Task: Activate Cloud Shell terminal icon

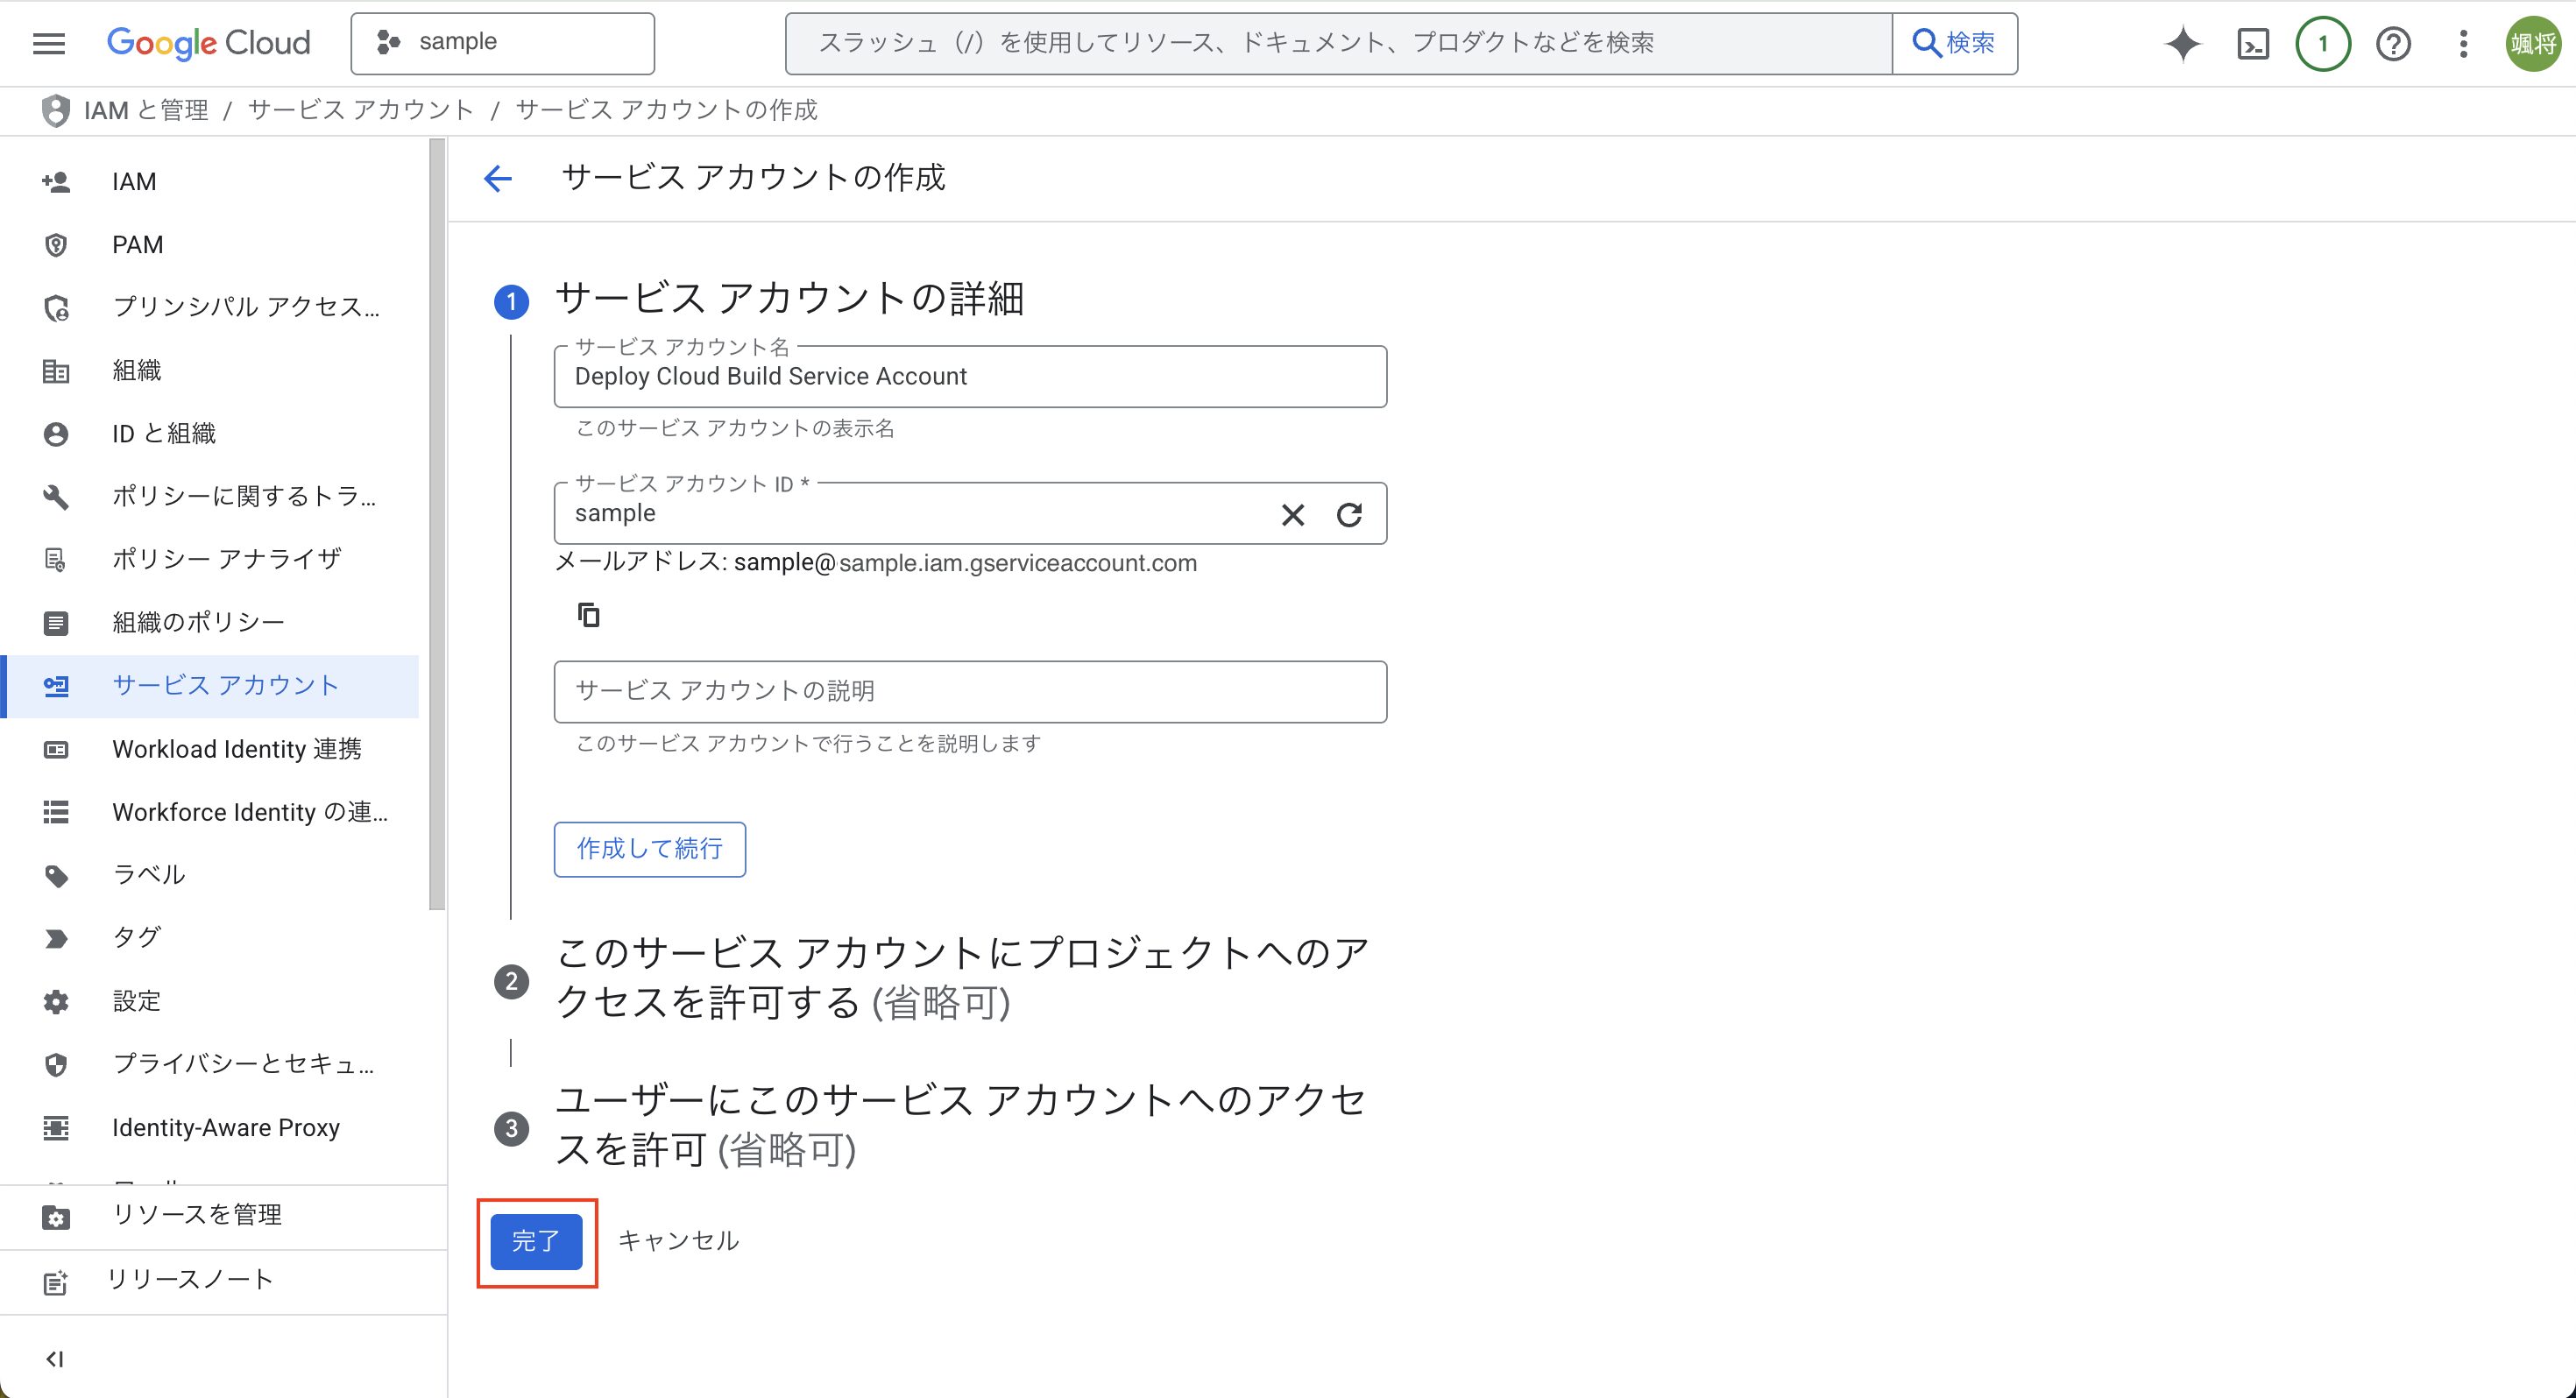Action: [2253, 43]
